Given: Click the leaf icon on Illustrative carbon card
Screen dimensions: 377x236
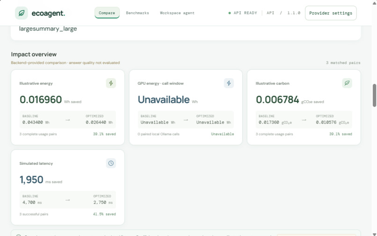Looking at the screenshot, I should (x=347, y=83).
